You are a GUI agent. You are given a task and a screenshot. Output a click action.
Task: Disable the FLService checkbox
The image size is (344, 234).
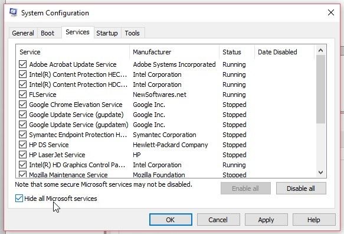[22, 95]
